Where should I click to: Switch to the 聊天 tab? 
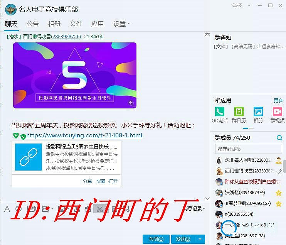(11, 24)
